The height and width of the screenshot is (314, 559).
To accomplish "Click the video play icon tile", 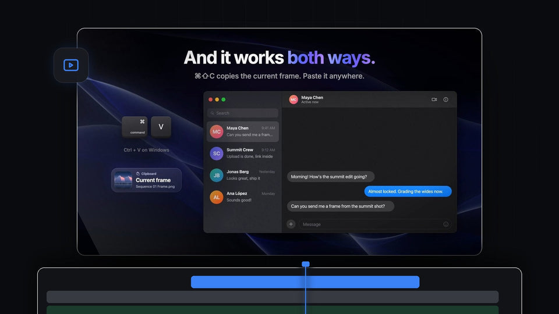I will (x=71, y=65).
